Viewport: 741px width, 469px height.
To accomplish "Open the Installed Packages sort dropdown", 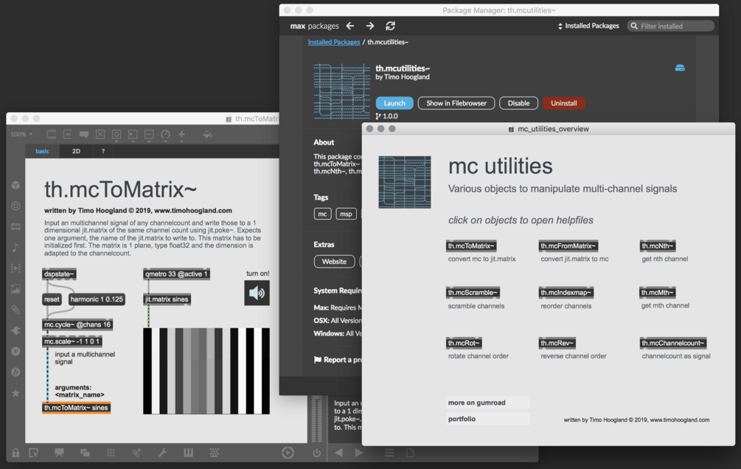I will click(588, 26).
